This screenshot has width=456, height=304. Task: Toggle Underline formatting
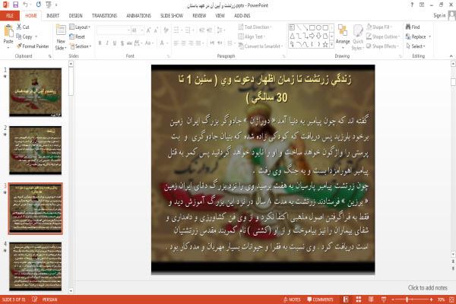[115, 43]
